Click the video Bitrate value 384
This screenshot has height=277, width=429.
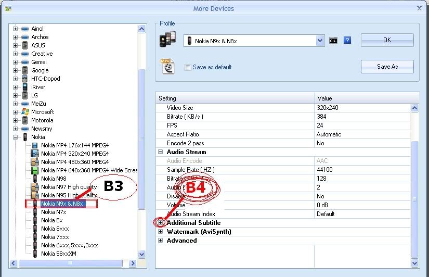[x=321, y=117]
